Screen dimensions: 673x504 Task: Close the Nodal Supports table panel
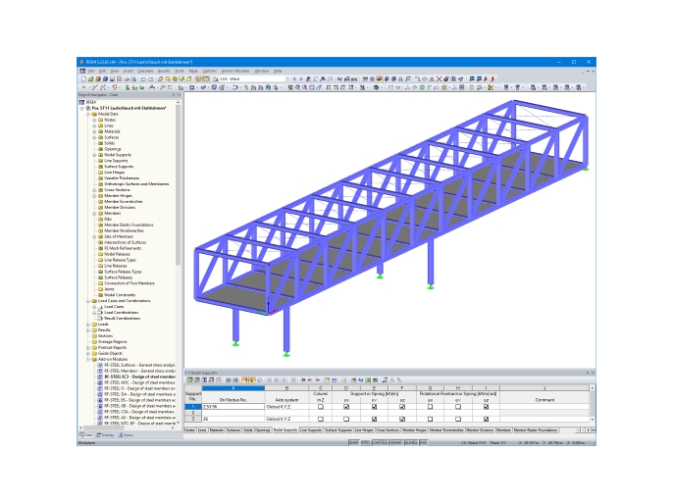point(593,373)
